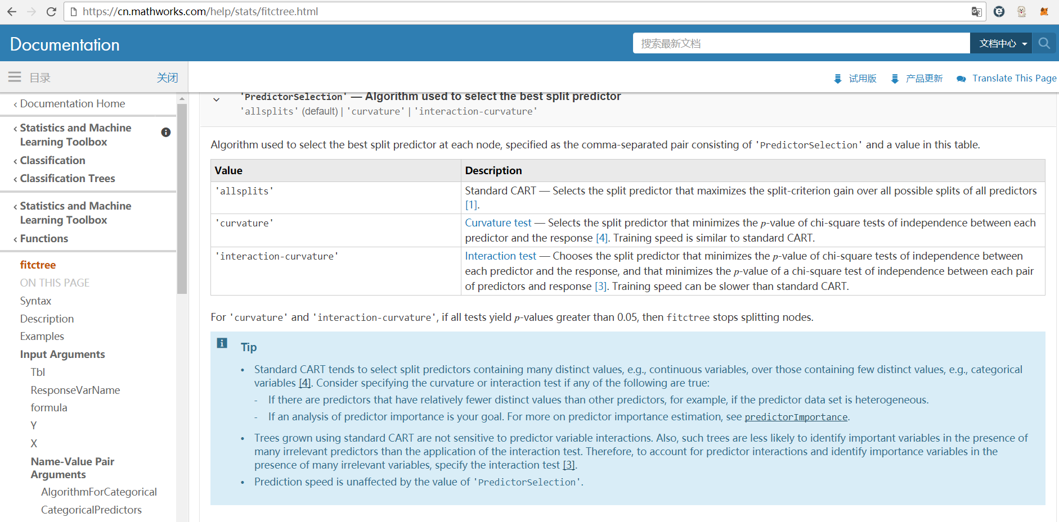Click the info icon beside Statistics Toolbox
This screenshot has height=522, width=1059.
(x=166, y=133)
